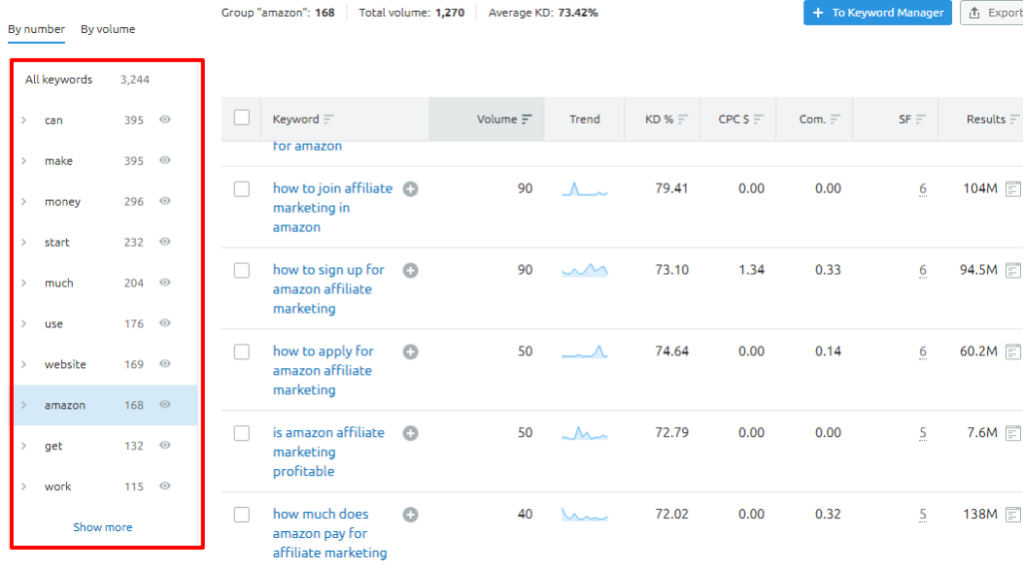Expand the 'amazon' group chevron

(24, 405)
